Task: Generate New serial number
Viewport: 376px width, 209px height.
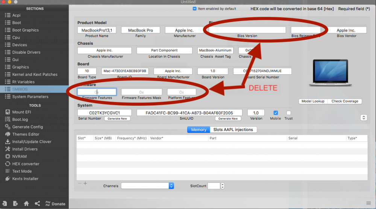Action: click(117, 119)
